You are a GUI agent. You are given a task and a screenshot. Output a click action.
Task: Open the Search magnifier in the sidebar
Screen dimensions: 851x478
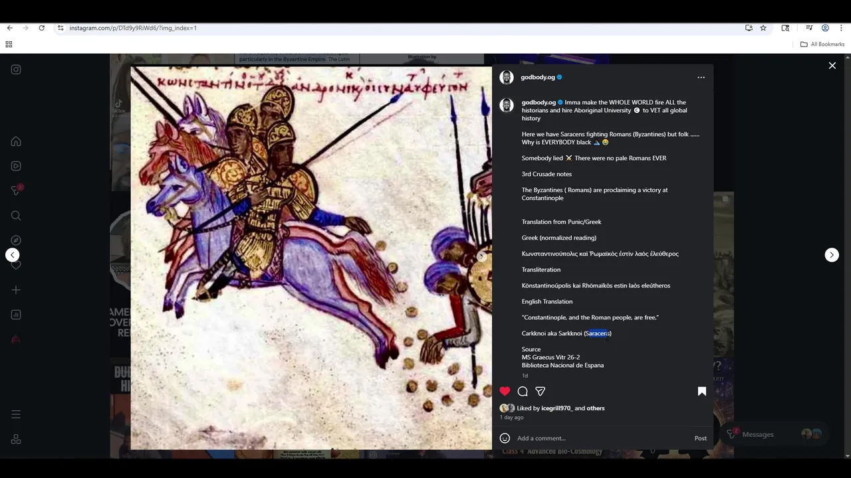tap(16, 216)
